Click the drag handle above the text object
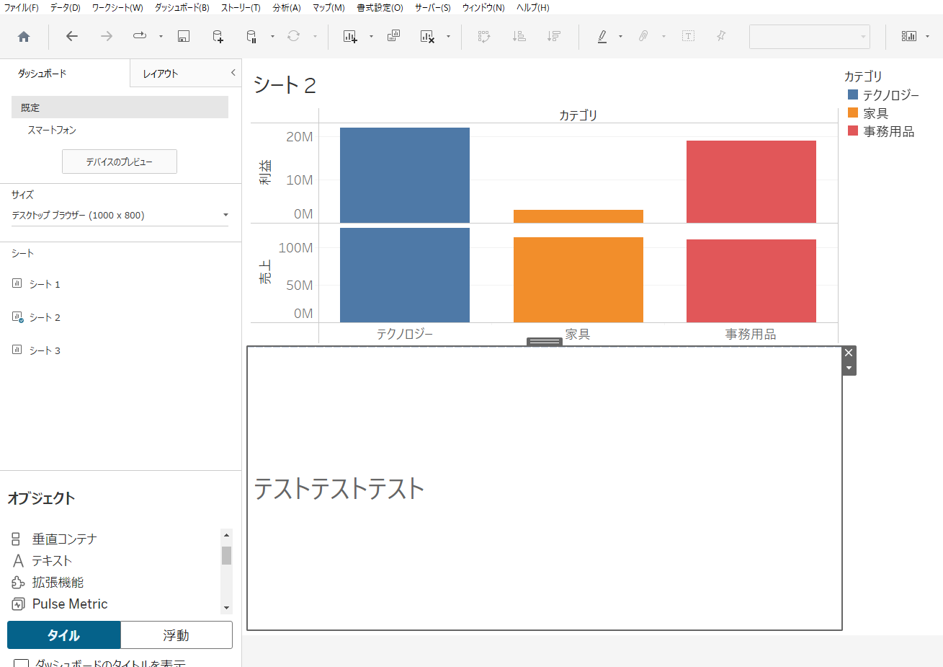 (544, 342)
